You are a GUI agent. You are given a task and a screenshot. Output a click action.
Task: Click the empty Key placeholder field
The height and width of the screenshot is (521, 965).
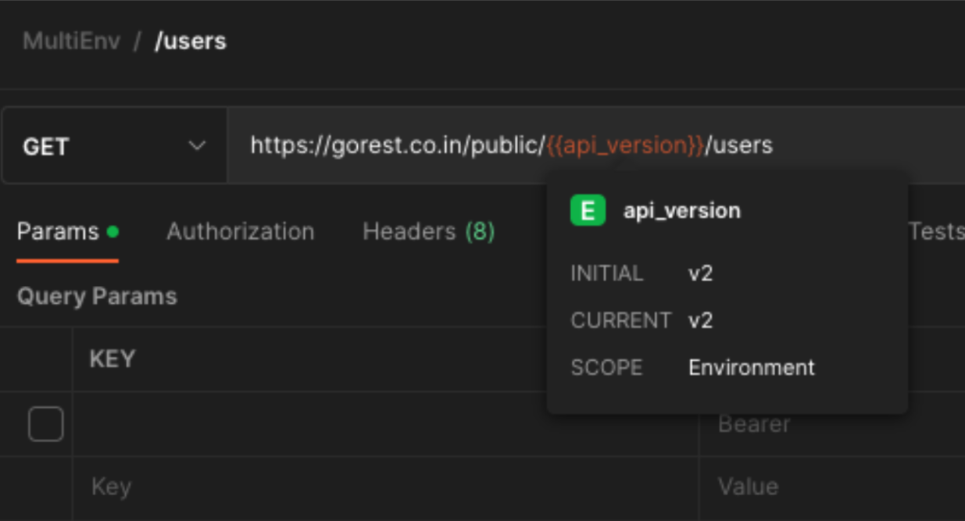[111, 487]
